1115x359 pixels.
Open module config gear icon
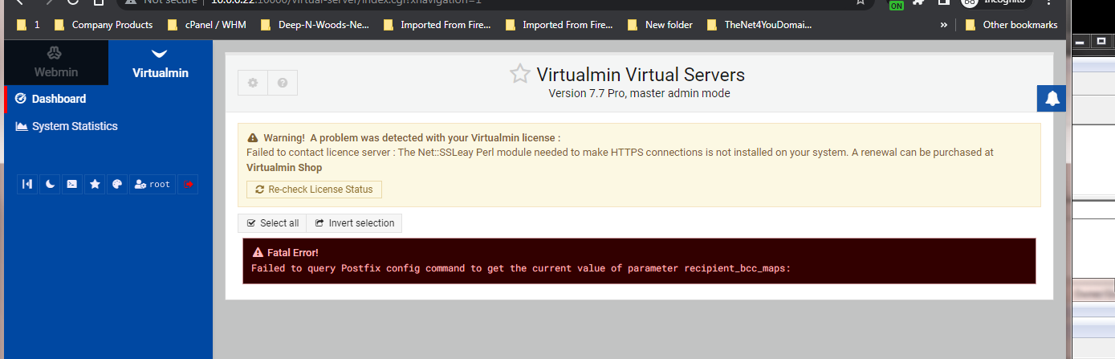253,83
